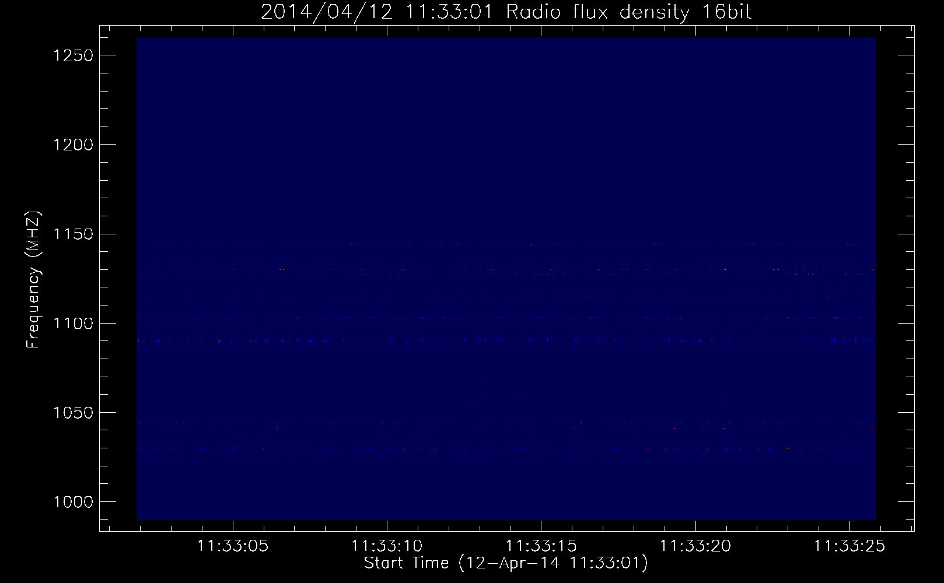Click the 1000 frequency tick label
Image resolution: width=944 pixels, height=583 pixels.
pos(73,502)
